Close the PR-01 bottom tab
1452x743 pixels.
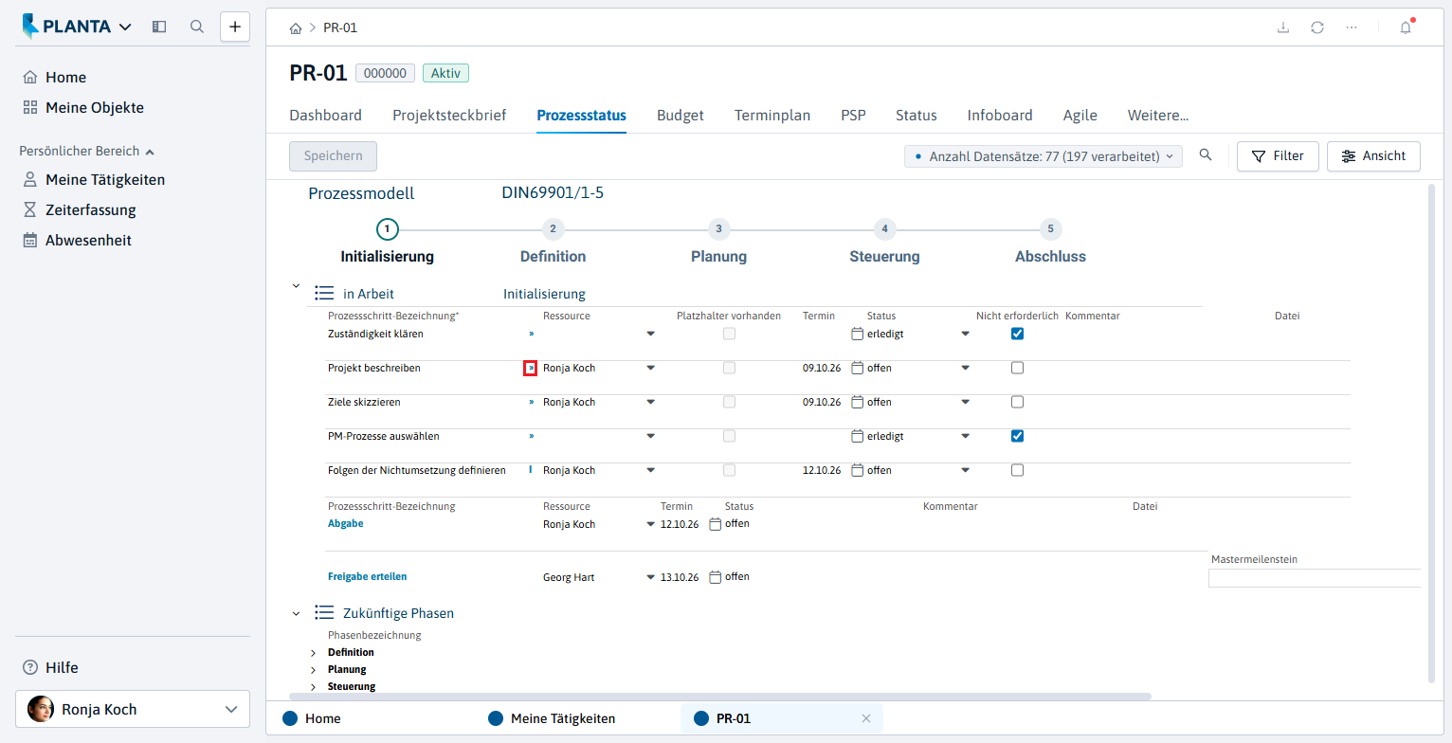click(x=865, y=718)
